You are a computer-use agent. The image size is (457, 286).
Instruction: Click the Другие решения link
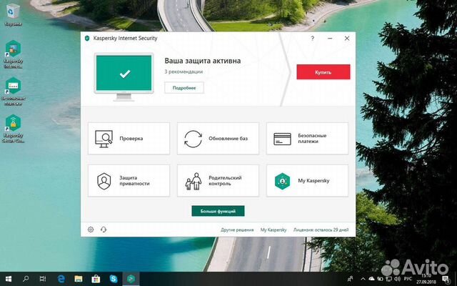click(237, 230)
